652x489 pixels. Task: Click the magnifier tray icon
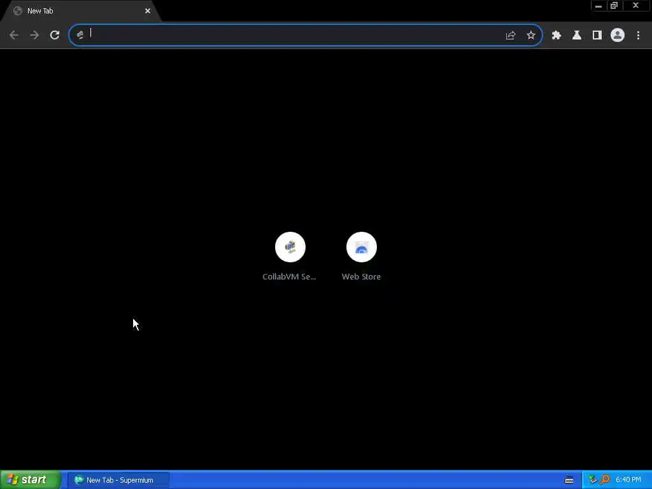[x=605, y=480]
